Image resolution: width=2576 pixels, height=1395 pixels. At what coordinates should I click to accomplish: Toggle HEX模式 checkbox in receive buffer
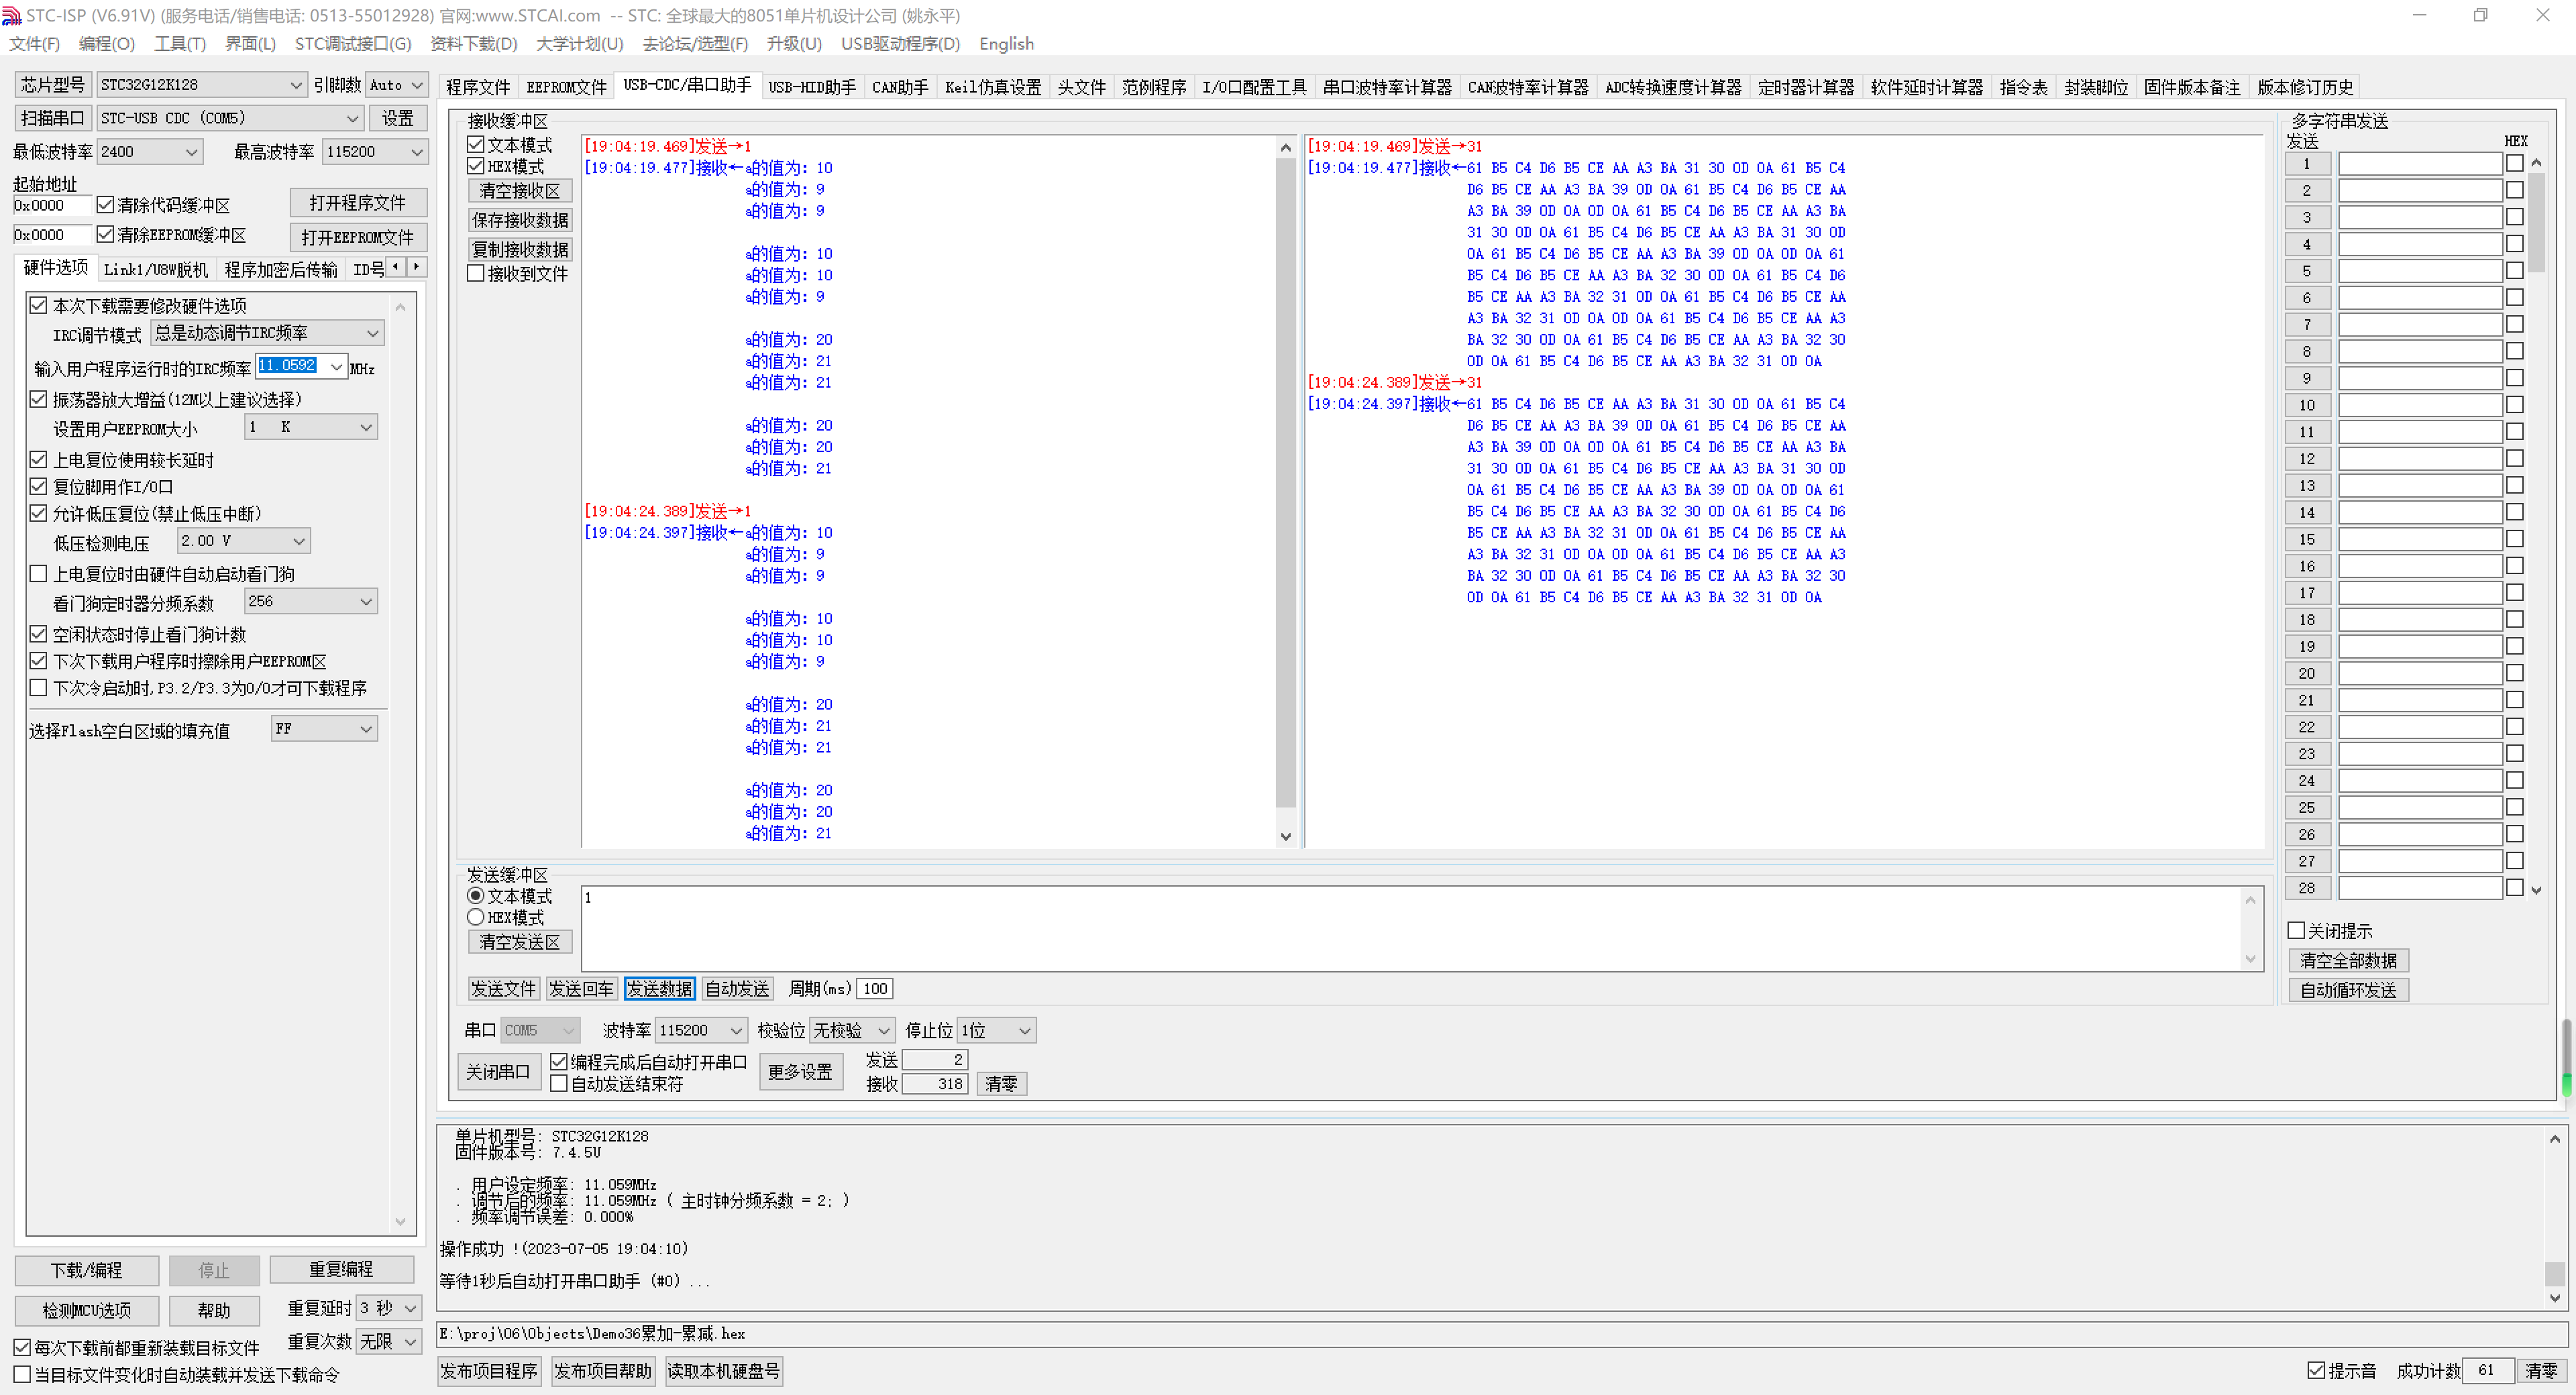point(476,166)
